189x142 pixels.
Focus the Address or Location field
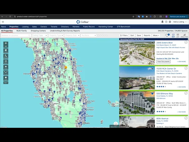tap(16, 35)
